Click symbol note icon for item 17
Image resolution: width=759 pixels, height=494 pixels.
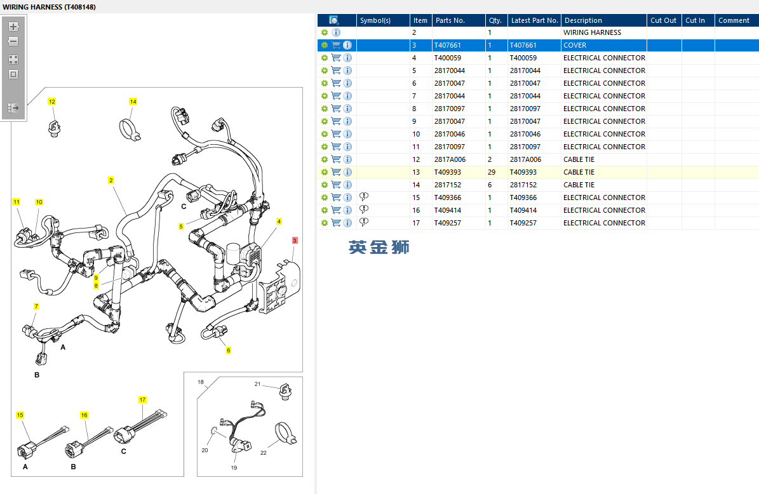[x=364, y=222]
